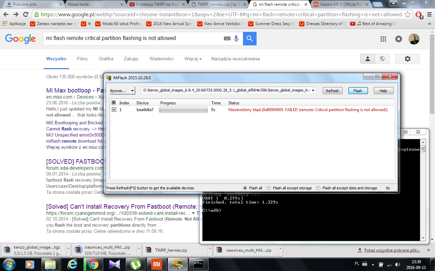Switch to the TWRP_hermes.zip browser tab

click(x=217, y=4)
